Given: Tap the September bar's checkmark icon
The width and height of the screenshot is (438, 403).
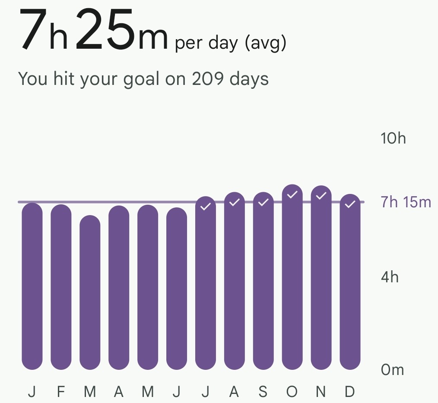Looking at the screenshot, I should coord(263,202).
